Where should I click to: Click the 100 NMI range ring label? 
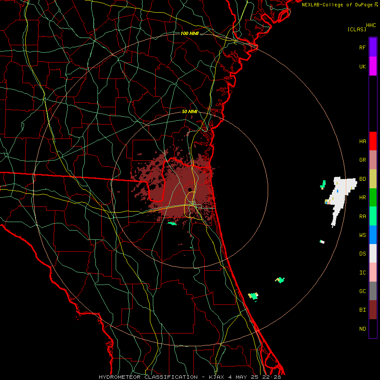190,33
